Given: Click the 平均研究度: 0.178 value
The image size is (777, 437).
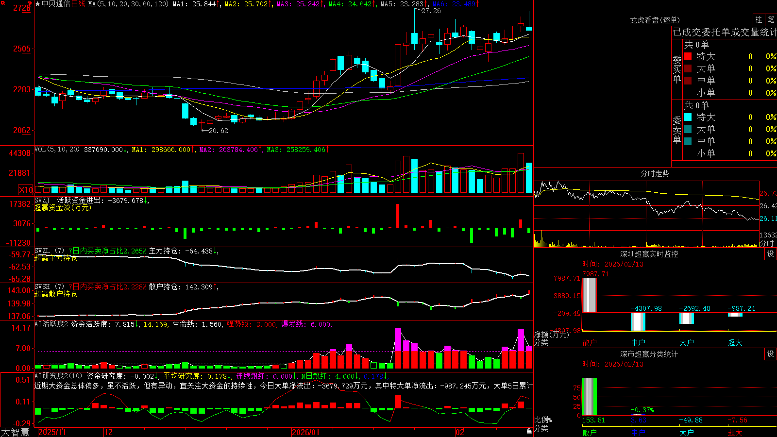Looking at the screenshot, I should click(195, 376).
